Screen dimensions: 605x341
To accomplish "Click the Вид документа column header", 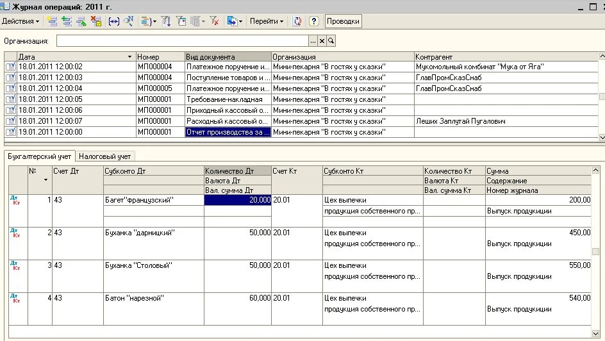I will point(228,56).
